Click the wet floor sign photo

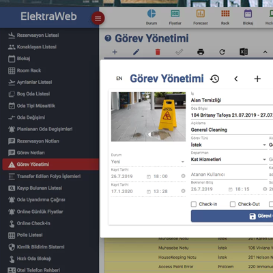point(148,117)
